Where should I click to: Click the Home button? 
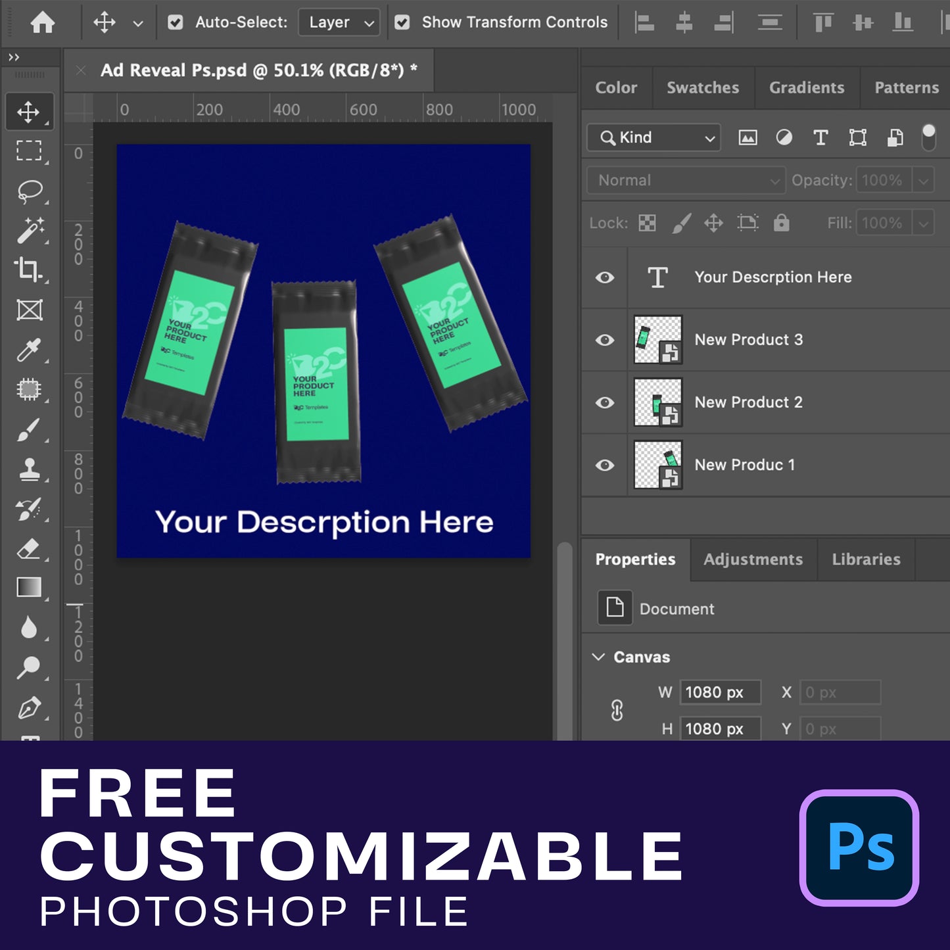click(43, 22)
